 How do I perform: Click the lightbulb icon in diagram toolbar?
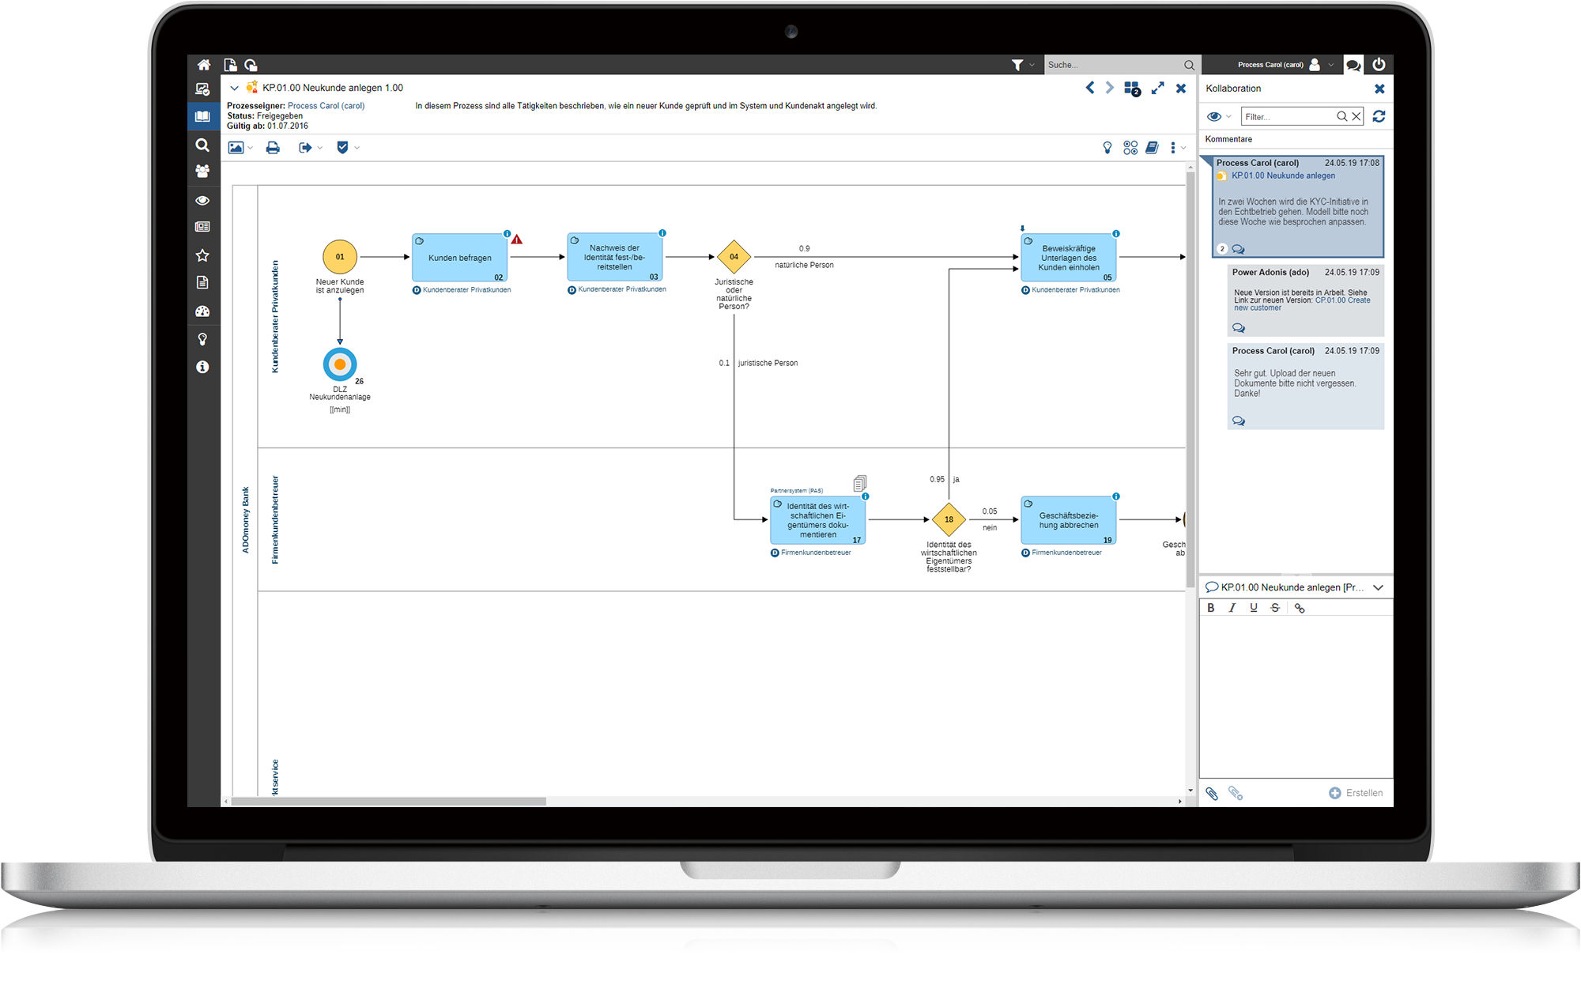pos(1107,148)
